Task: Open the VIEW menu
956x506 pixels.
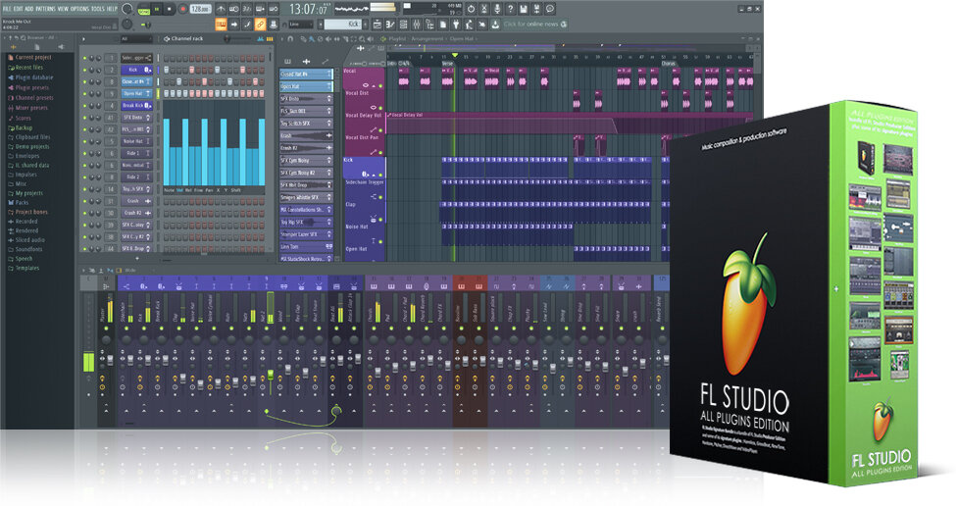Action: (63, 9)
